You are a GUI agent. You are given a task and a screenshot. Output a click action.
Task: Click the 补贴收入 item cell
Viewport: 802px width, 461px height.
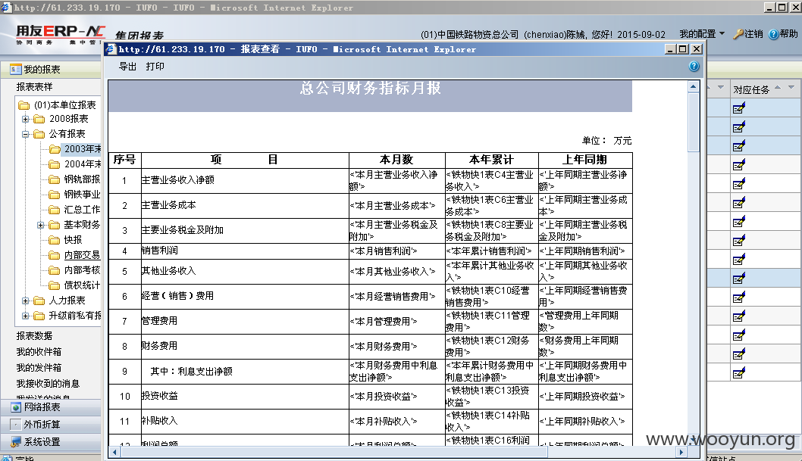pos(245,421)
